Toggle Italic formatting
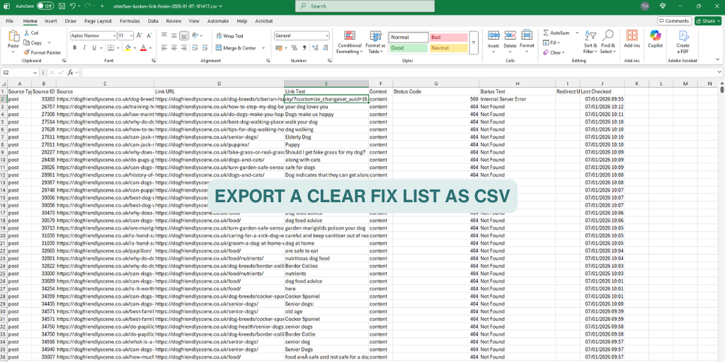Screen dimensions: 725x362 click(x=84, y=48)
